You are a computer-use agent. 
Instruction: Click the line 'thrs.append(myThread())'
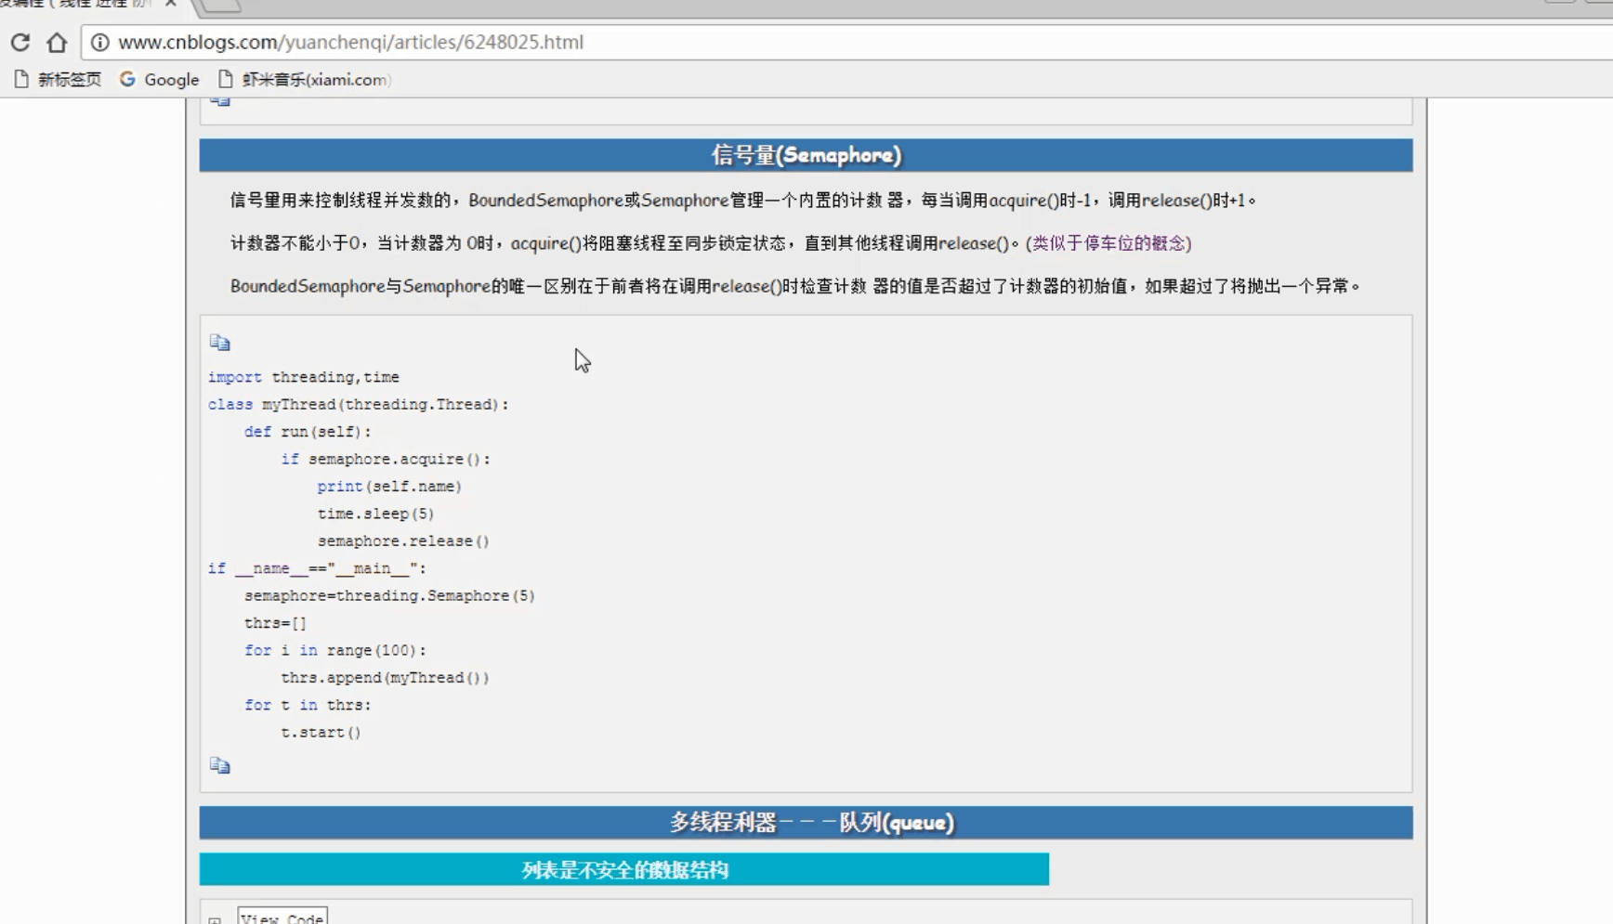(x=385, y=678)
